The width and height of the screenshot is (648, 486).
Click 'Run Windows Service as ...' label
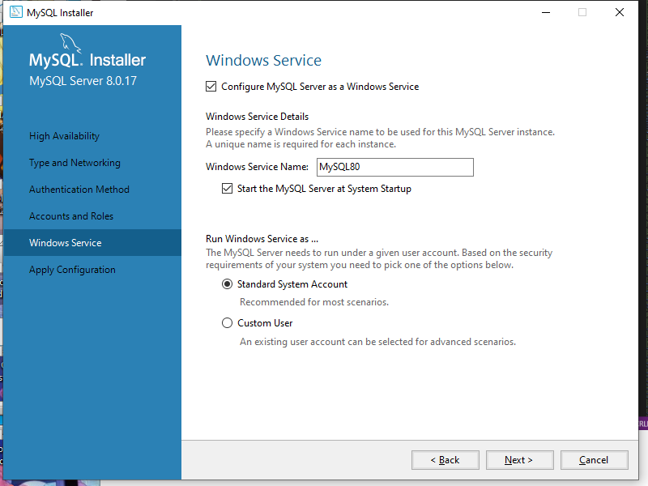pyautogui.click(x=262, y=239)
